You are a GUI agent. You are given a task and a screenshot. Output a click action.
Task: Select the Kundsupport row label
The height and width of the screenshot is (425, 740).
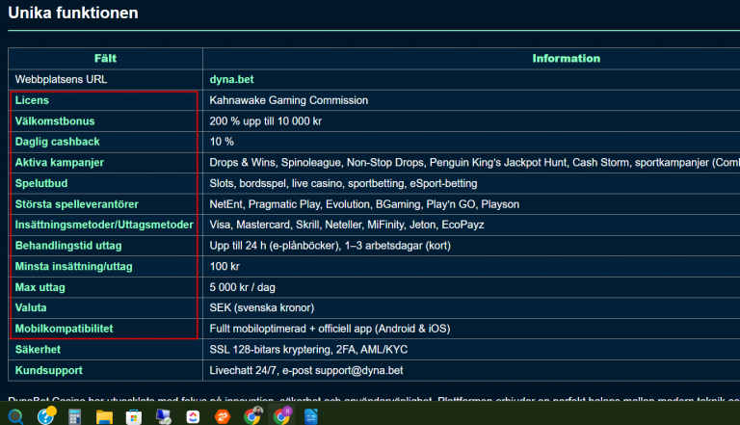[49, 370]
